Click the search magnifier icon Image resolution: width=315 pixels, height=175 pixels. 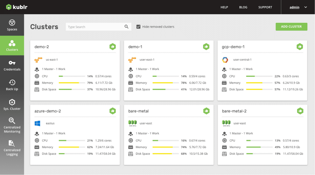[x=126, y=27]
